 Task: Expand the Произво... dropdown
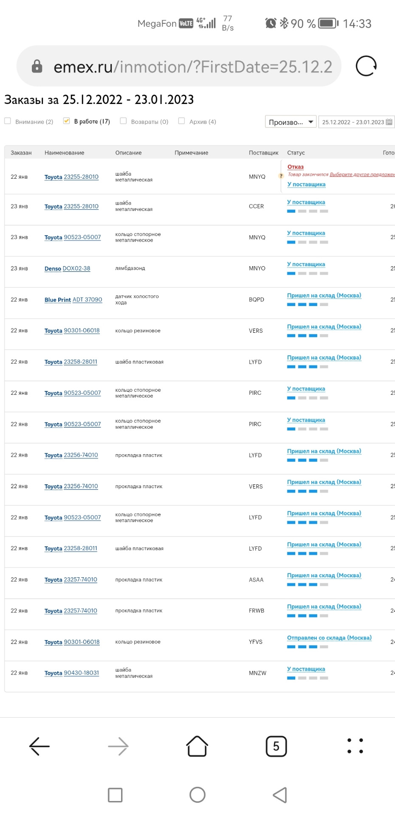(x=291, y=122)
